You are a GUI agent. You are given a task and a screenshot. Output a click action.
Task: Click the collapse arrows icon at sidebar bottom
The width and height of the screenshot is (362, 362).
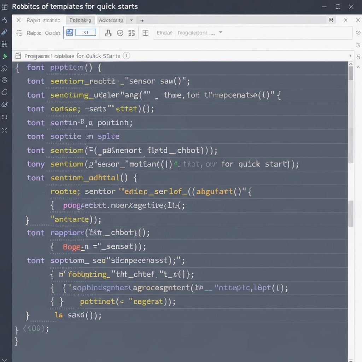coord(5,130)
